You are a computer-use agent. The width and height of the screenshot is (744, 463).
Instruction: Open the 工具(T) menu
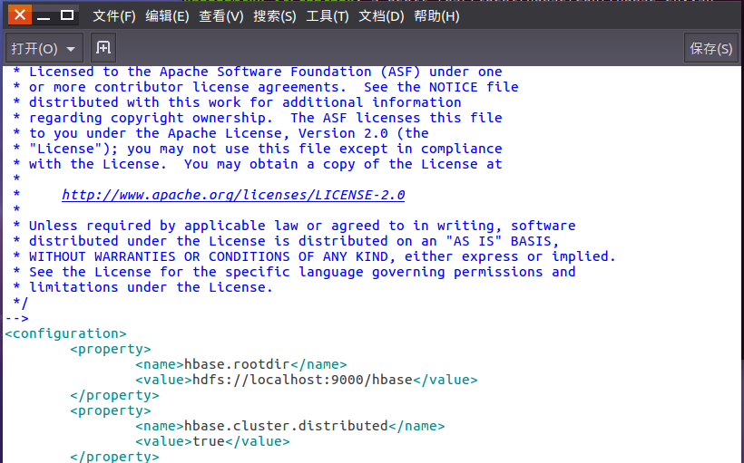click(328, 16)
